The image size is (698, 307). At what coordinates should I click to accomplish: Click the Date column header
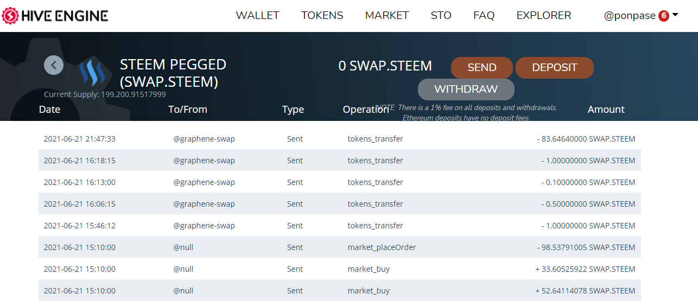(x=49, y=110)
